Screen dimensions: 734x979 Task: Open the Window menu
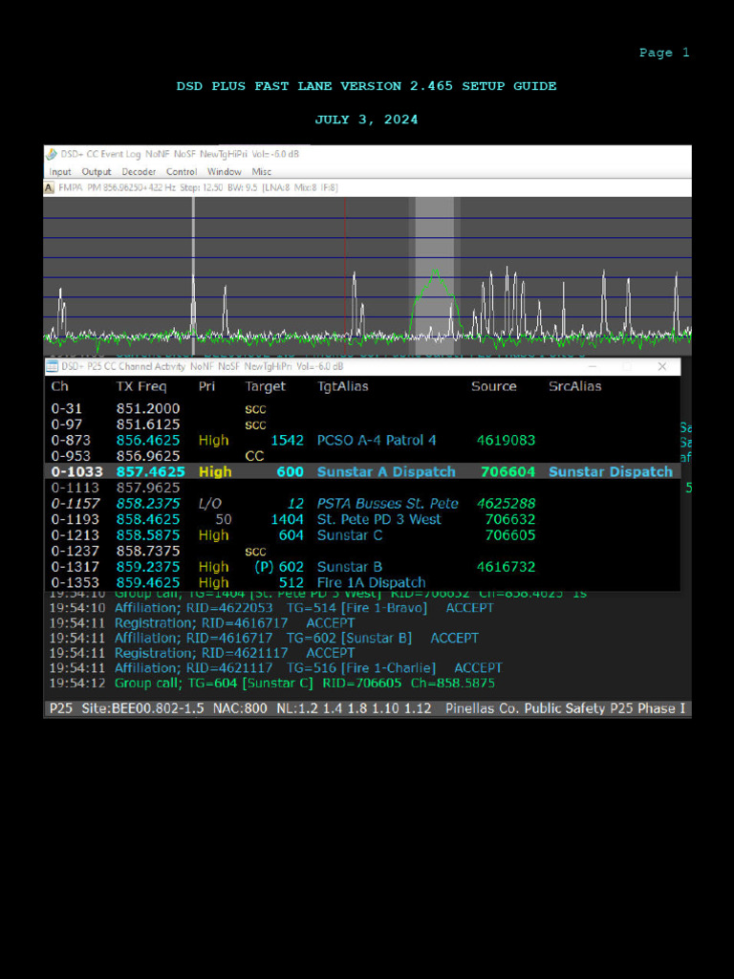[x=225, y=171]
